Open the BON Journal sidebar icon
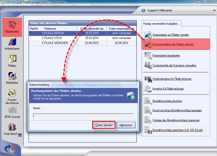Screen dimensions: 217x156 [12, 110]
